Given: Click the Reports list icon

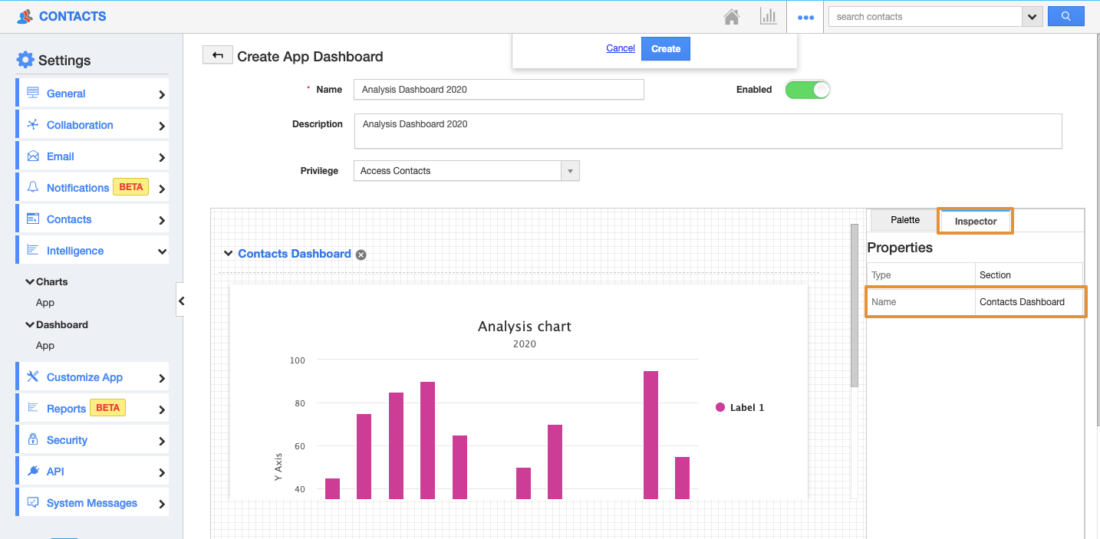Looking at the screenshot, I should click(33, 408).
